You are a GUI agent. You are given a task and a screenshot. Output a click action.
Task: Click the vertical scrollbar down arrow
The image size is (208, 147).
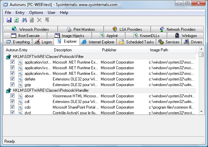click(x=201, y=112)
